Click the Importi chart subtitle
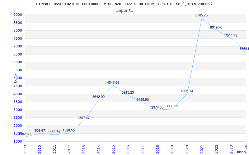The image size is (249, 155). point(125,10)
